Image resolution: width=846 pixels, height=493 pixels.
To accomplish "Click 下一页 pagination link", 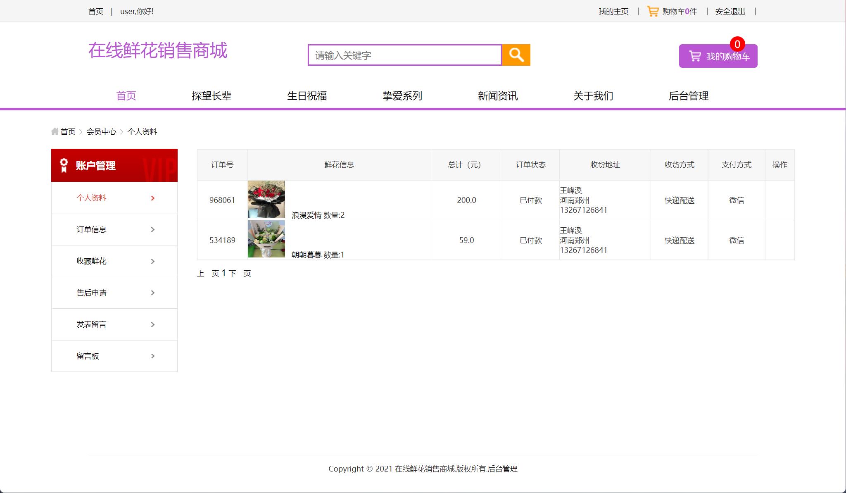I will [240, 273].
